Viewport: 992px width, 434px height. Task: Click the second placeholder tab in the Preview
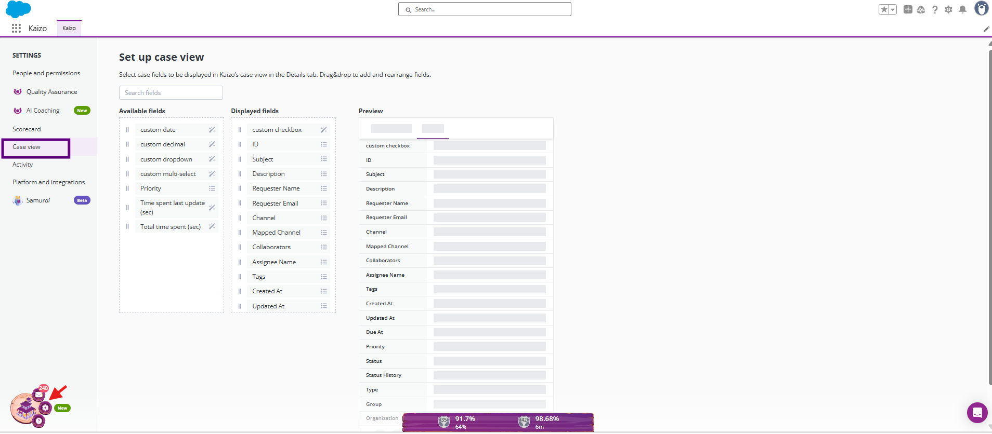pyautogui.click(x=433, y=129)
